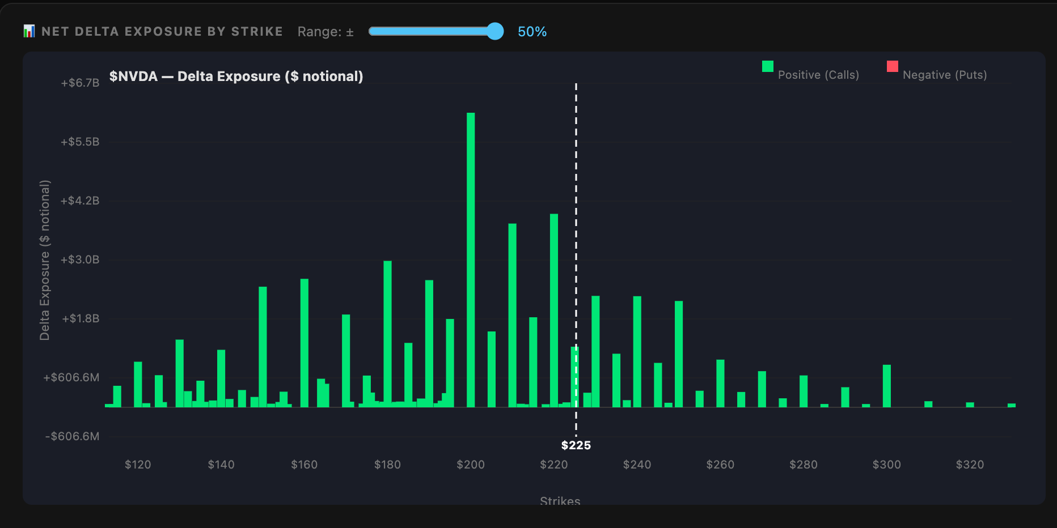Click the $240 strike axis label
Screen dimensions: 1057x528
pos(637,465)
